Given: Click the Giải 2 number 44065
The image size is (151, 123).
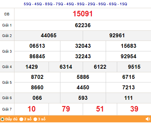Looking at the screenshot, I should coord(49,35).
